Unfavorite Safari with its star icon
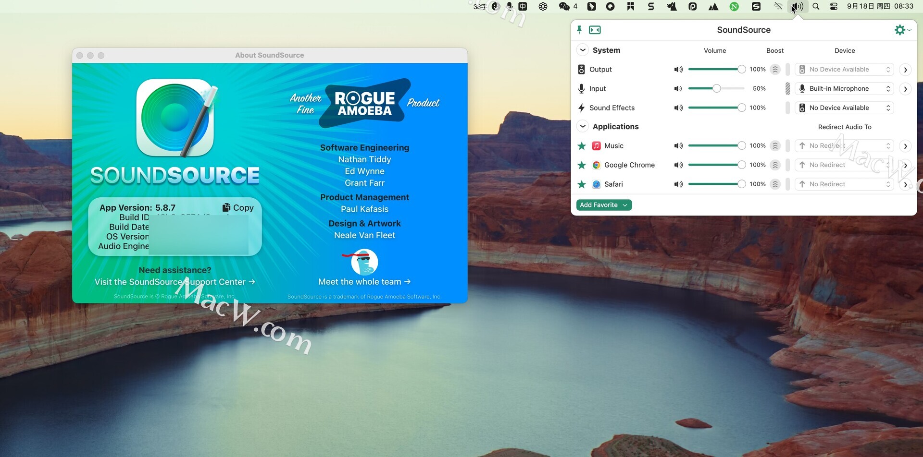Image resolution: width=923 pixels, height=457 pixels. pos(582,184)
